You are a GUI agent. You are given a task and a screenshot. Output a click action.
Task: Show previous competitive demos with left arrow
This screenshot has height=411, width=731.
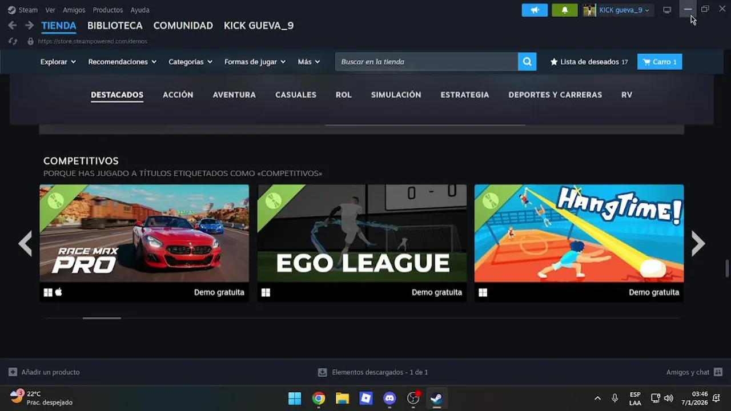tap(25, 243)
